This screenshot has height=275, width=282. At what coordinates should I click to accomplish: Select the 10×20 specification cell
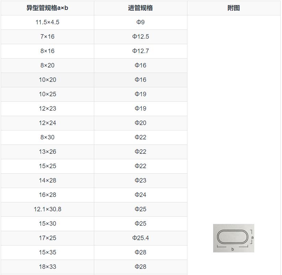click(47, 79)
